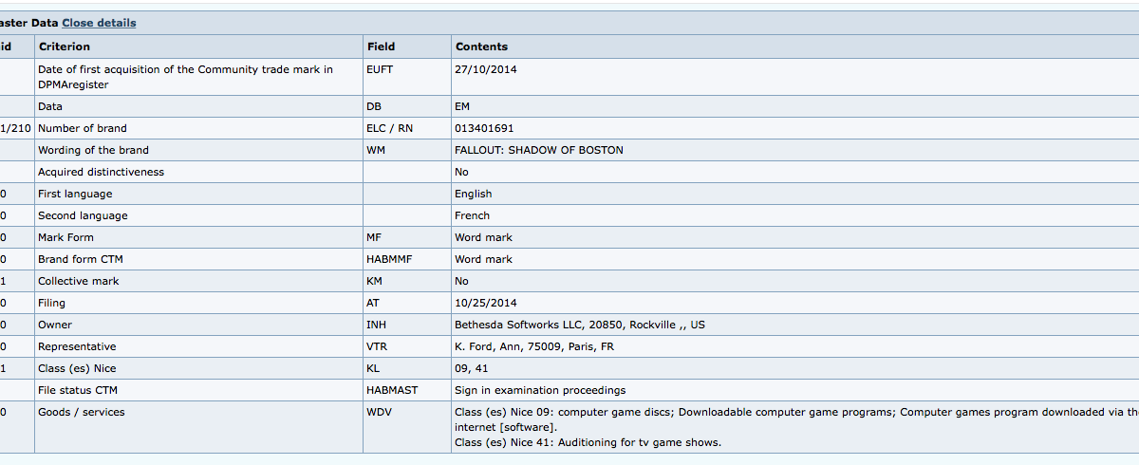Click the Contents column header

(481, 46)
